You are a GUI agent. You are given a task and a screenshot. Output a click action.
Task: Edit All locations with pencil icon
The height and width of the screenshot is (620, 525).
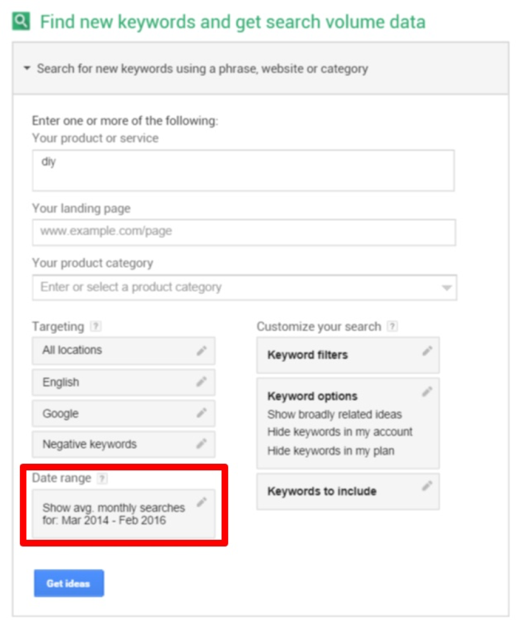tap(201, 351)
